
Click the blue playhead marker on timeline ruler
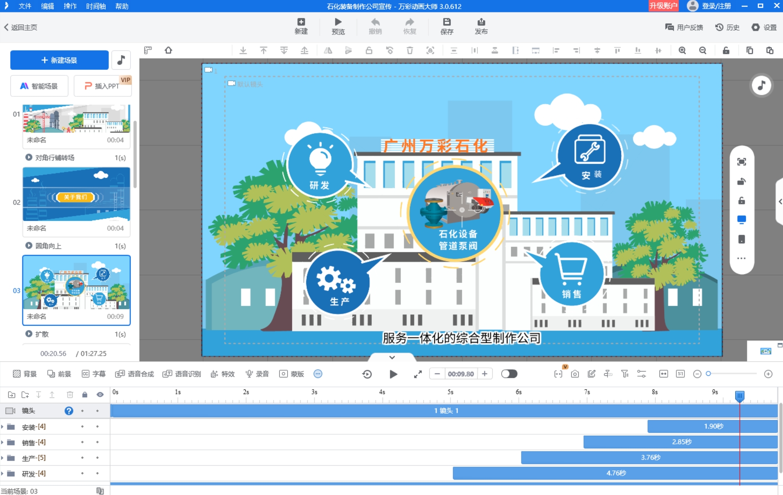coord(740,396)
